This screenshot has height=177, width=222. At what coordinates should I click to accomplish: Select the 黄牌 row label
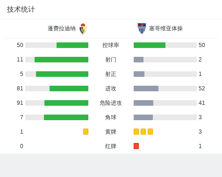111,132
